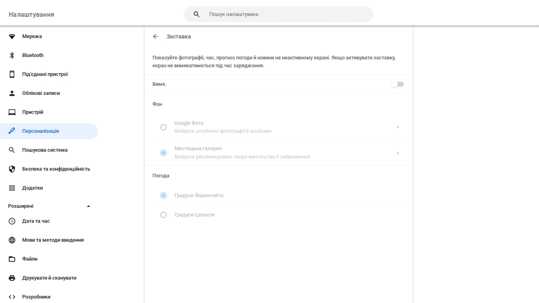Collapse the Розширені section arrow

(x=88, y=206)
